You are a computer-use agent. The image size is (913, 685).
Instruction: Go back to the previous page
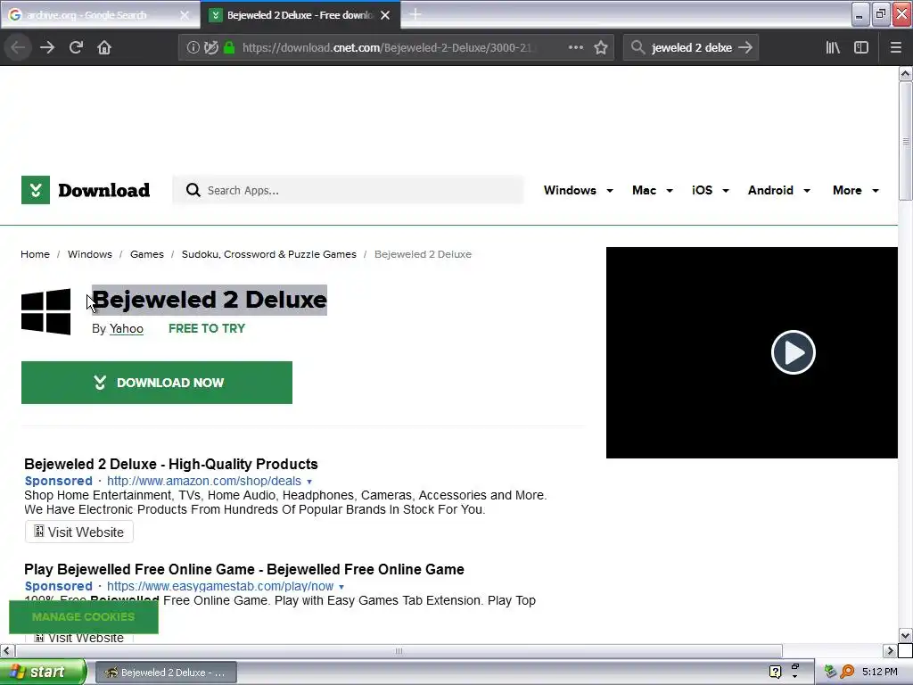coord(18,47)
